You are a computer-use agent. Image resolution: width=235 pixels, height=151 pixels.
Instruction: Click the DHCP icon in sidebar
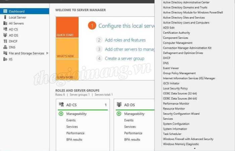[5, 41]
